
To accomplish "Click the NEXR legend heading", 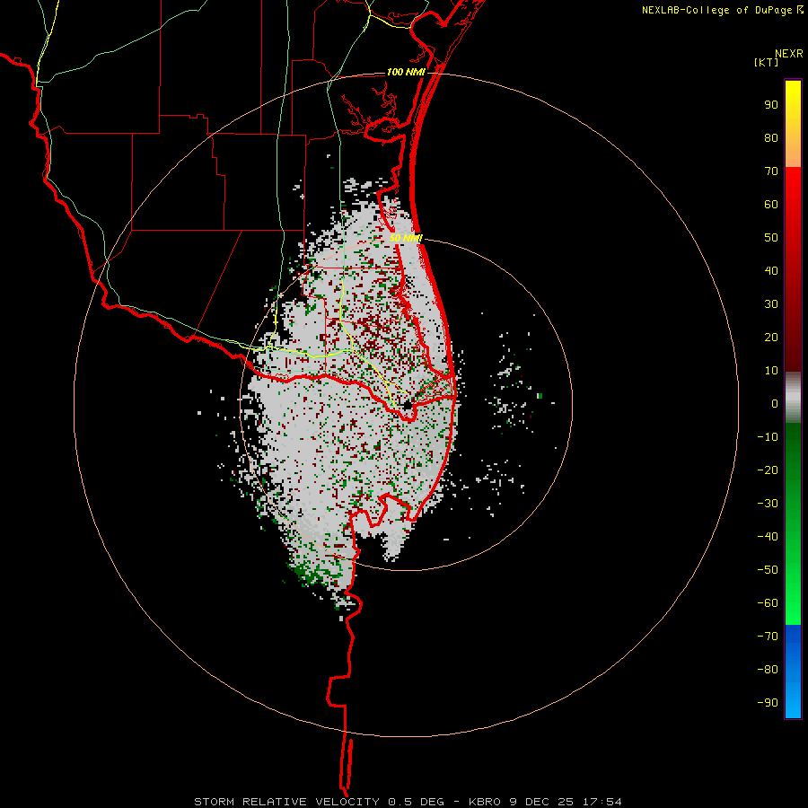I will point(788,54).
